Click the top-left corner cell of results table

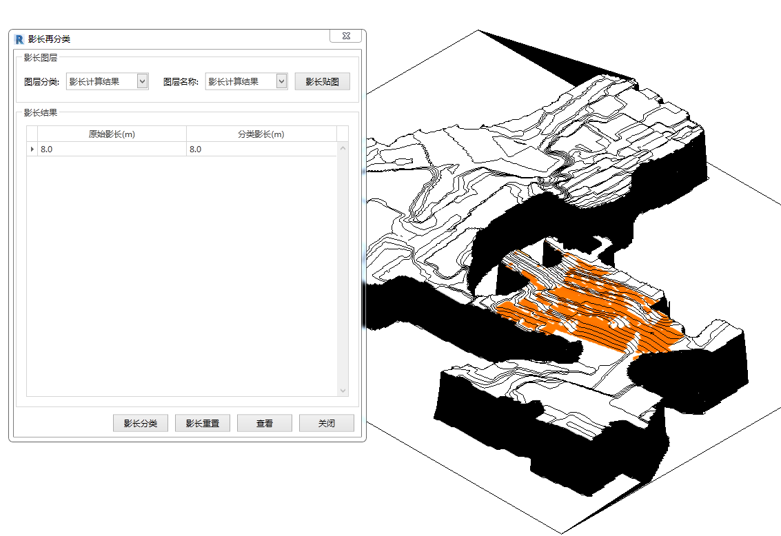click(x=32, y=134)
